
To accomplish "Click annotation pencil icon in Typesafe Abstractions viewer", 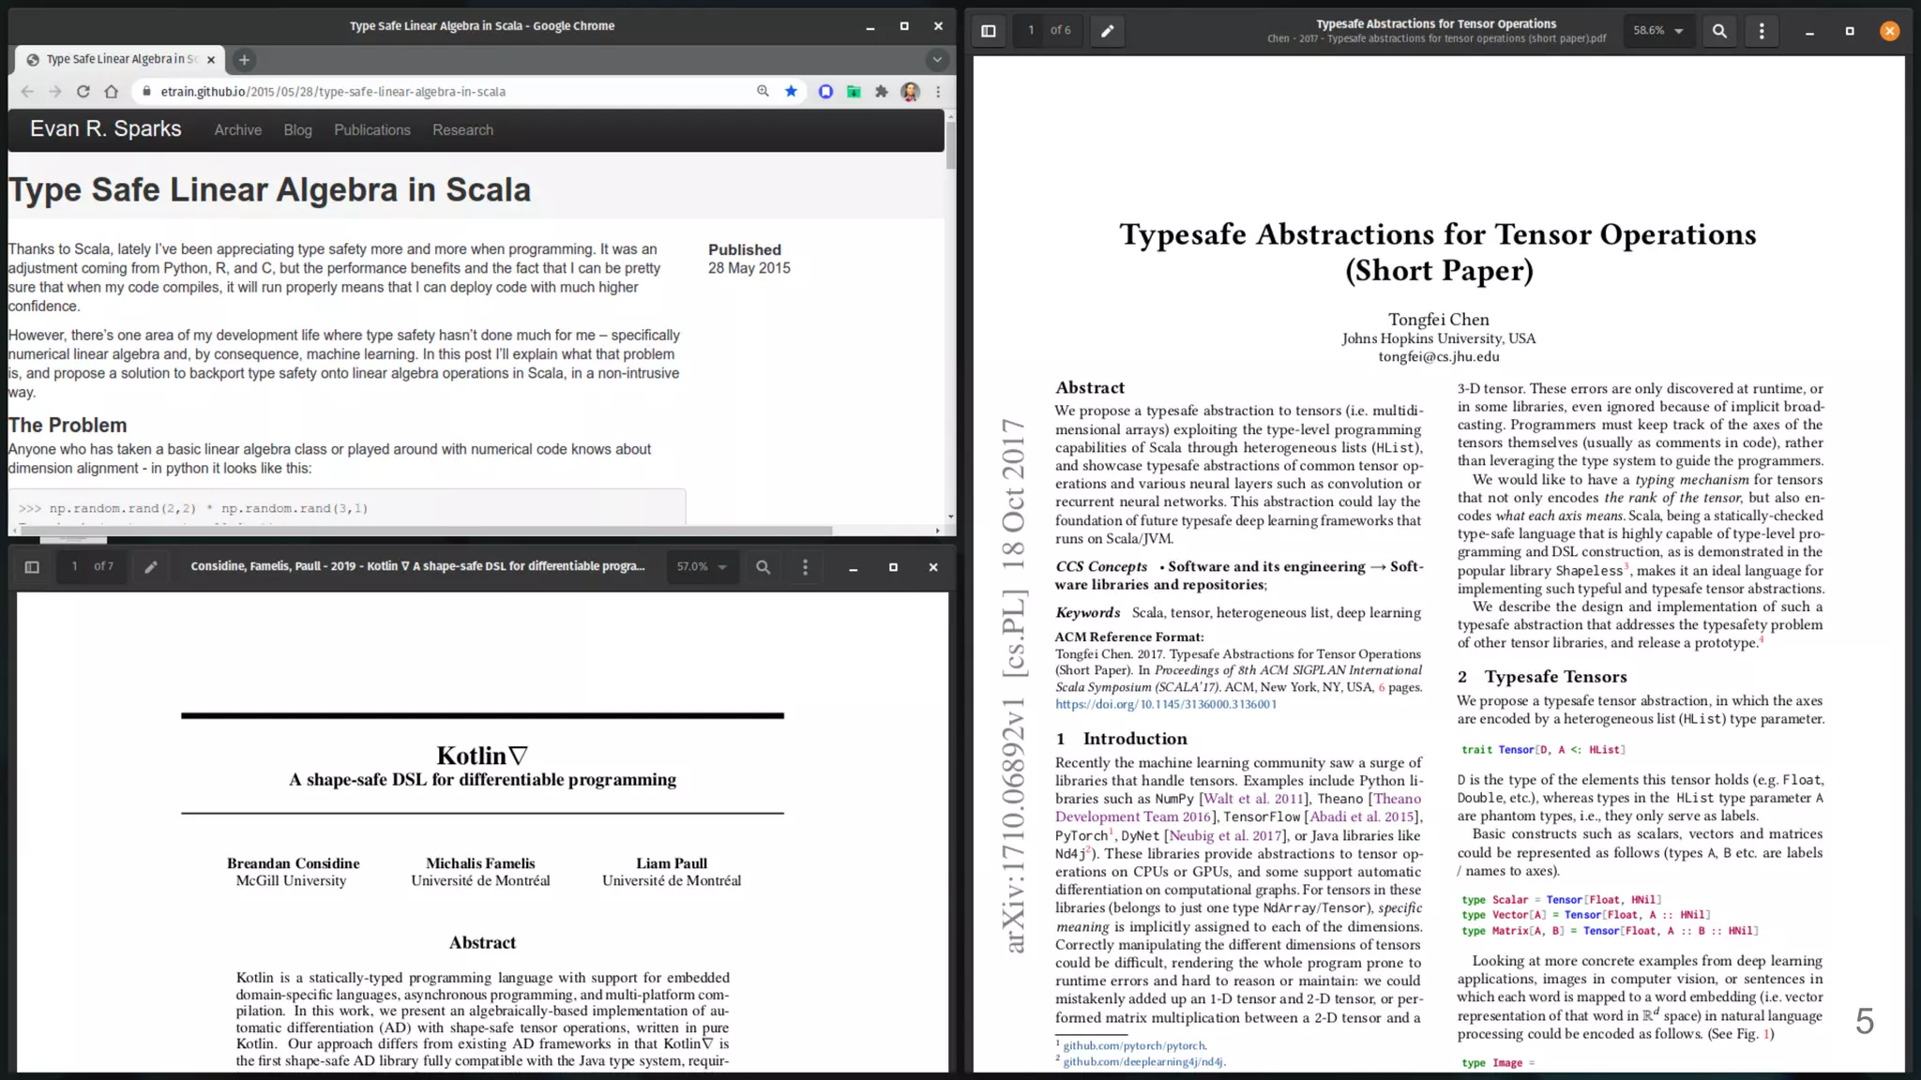I will 1107,31.
